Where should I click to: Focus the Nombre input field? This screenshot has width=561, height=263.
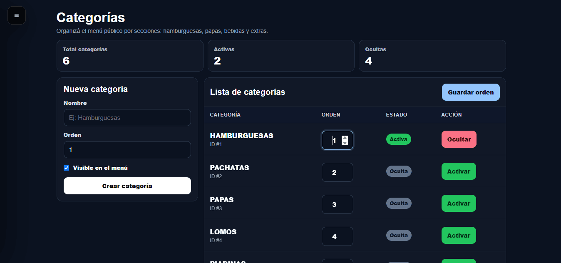[x=127, y=118]
